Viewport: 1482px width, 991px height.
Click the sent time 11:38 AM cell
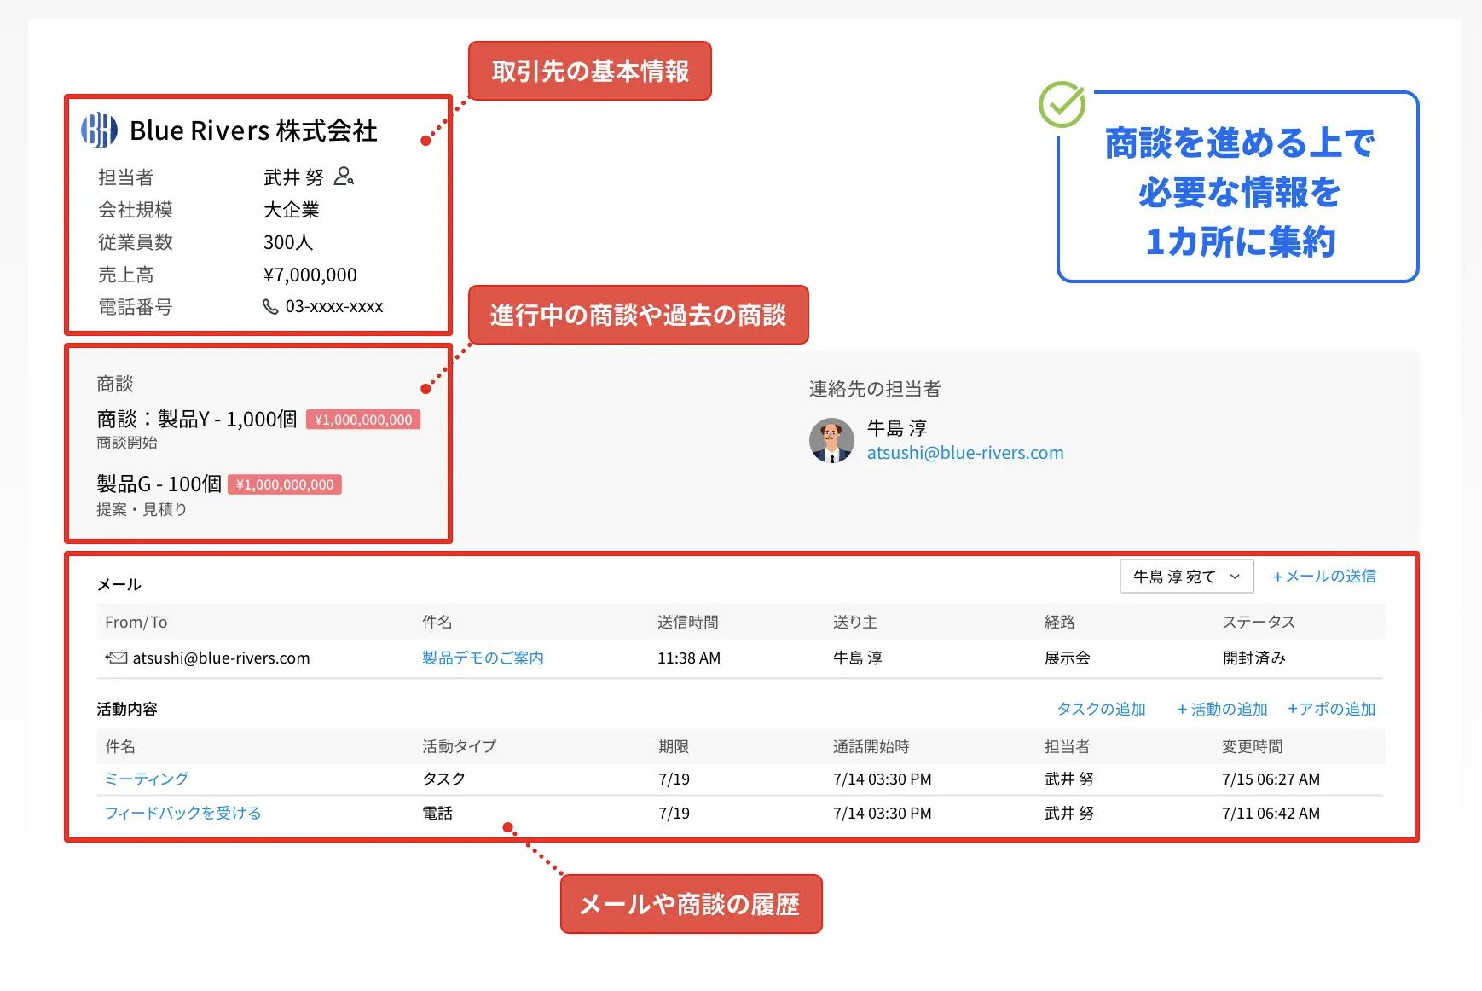point(689,658)
